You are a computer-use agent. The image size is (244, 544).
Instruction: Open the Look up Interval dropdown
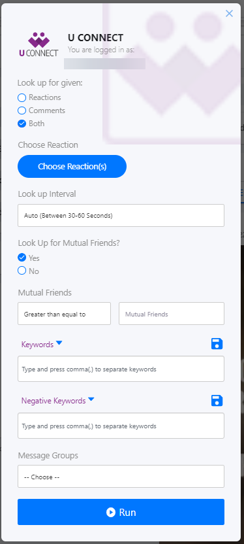pos(121,216)
